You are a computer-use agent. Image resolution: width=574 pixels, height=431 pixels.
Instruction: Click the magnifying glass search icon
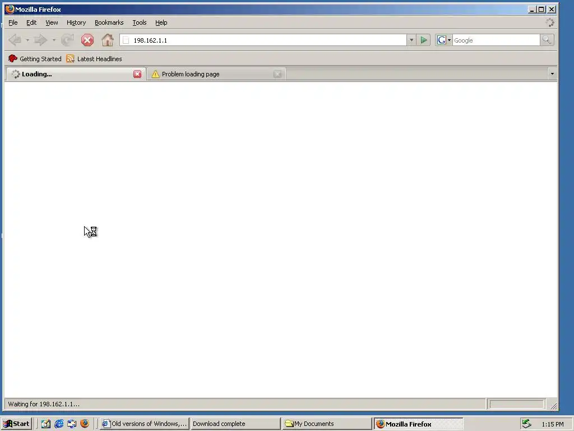click(x=547, y=40)
